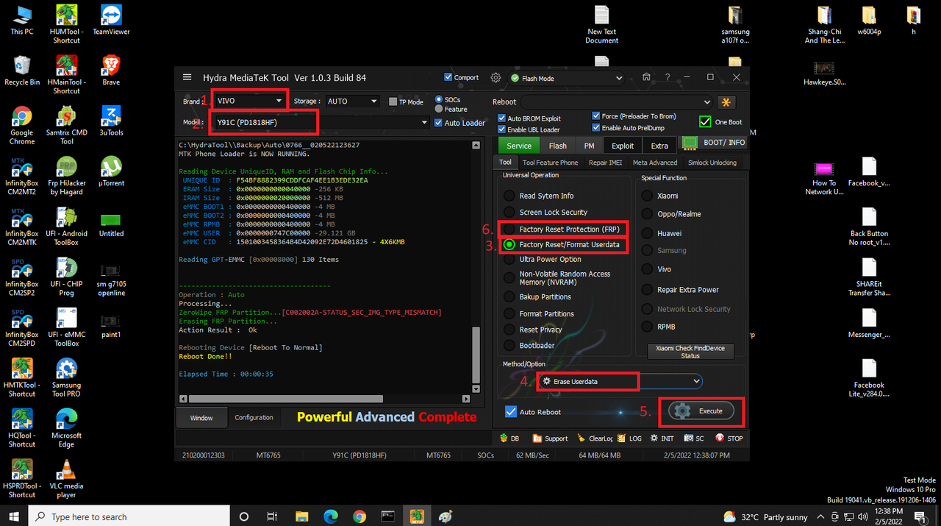Switch to the Flash tab
The height and width of the screenshot is (526, 941).
tap(558, 146)
